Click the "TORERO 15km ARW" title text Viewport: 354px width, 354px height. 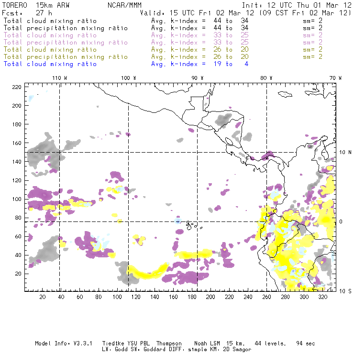tap(36, 5)
